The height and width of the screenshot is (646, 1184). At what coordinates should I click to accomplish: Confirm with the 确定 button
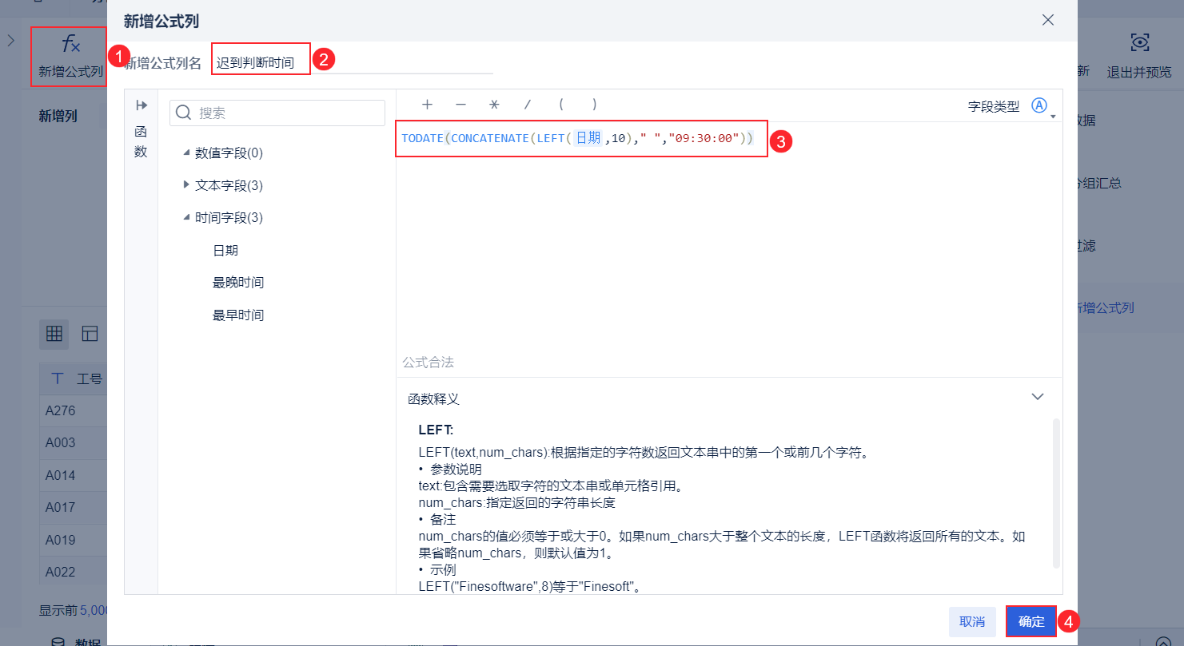pos(1031,621)
